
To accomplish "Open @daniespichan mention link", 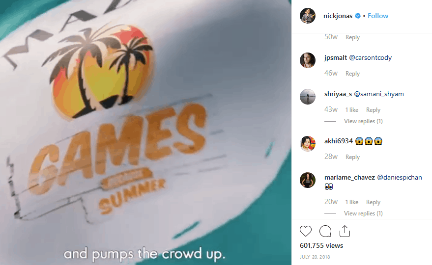I will (x=399, y=177).
